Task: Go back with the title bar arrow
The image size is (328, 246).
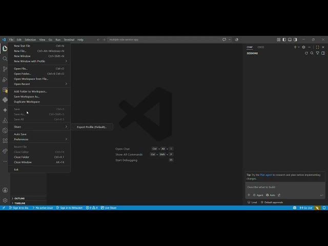Action: point(98,39)
